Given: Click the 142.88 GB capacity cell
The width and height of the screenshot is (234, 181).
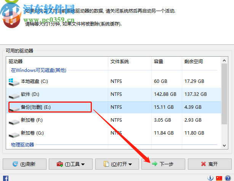Looking at the screenshot, I should click(x=165, y=94).
